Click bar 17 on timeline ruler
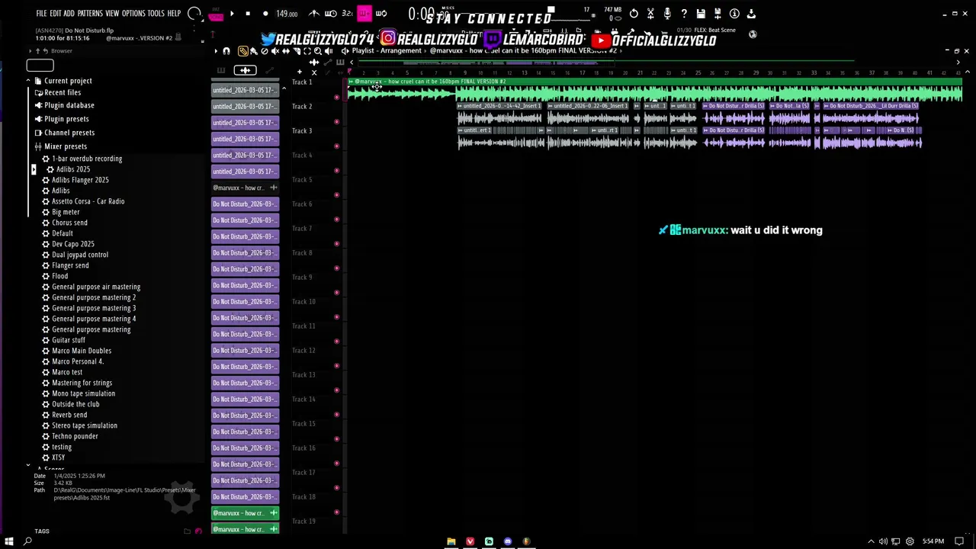Viewport: 976px width, 549px height. [582, 73]
